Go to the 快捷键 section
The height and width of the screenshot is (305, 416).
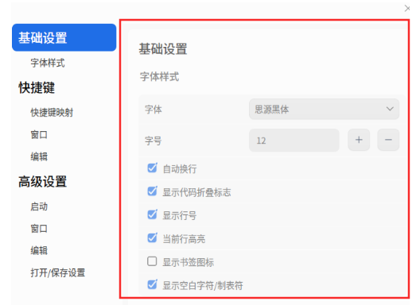tap(37, 87)
